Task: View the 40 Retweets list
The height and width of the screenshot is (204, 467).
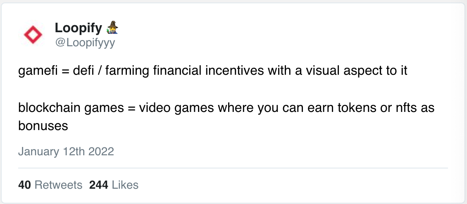Action: 50,185
